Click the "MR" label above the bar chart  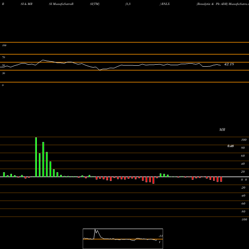click(222, 129)
